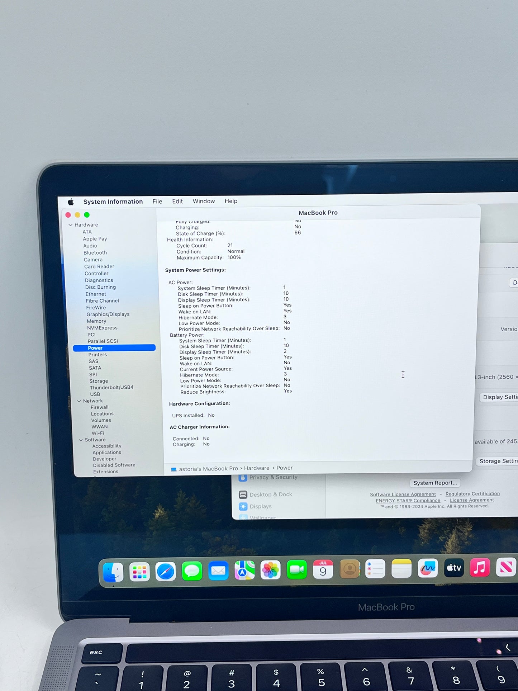Click the Privacy & Security hand icon
This screenshot has height=691, width=518.
pos(243,478)
